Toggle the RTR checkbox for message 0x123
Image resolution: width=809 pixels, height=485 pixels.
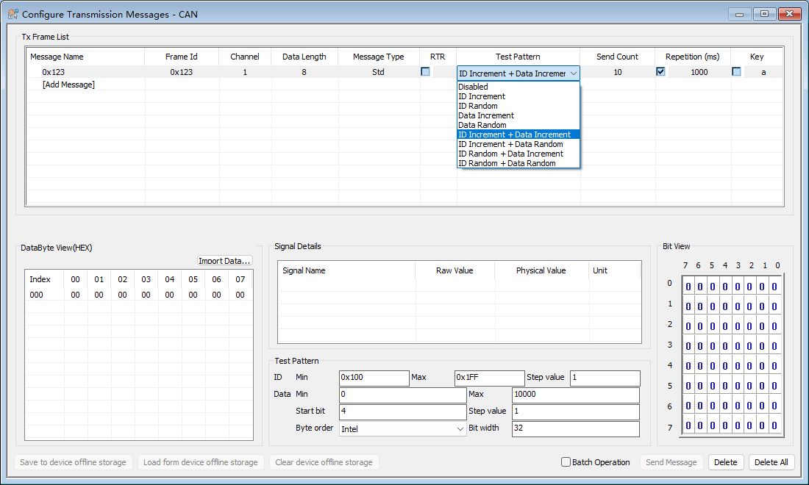[x=425, y=71]
